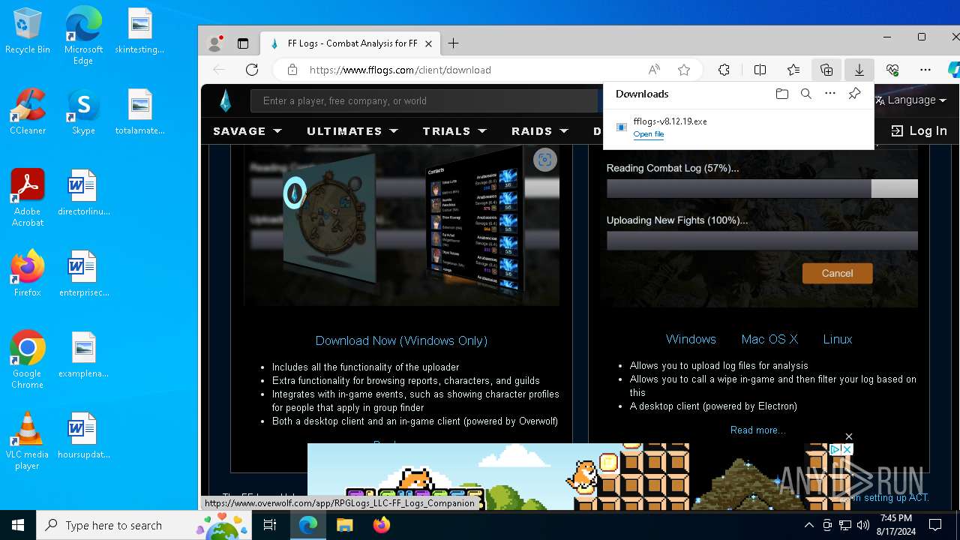View site information lock icon
This screenshot has width=960, height=540.
coord(292,70)
